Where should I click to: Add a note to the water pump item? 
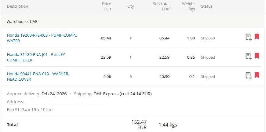[249, 37]
